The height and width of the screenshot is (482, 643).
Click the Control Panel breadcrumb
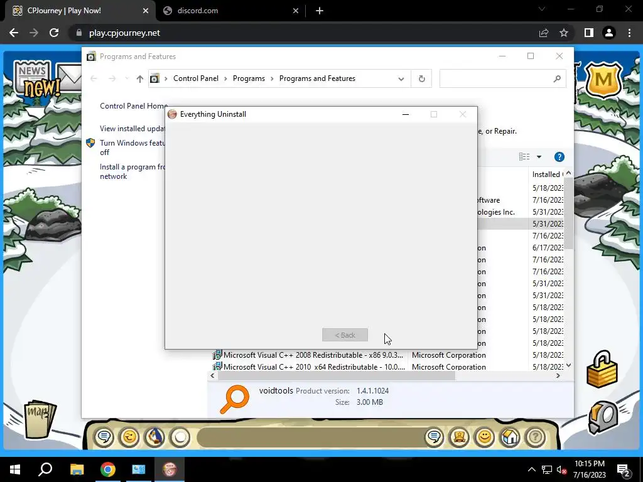pos(196,78)
